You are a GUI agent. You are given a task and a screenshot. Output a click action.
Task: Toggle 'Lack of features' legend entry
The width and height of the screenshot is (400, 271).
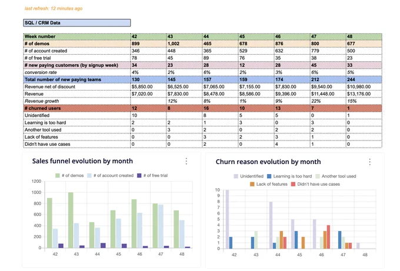pyautogui.click(x=269, y=184)
